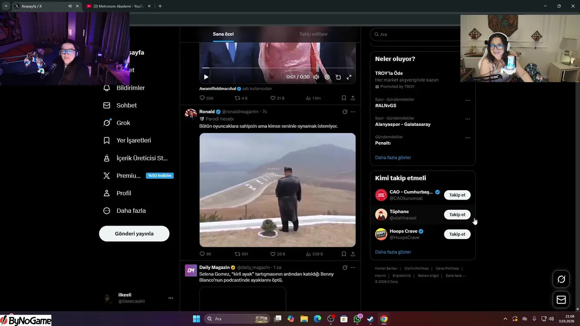Screen dimensions: 580x326
Task: Open floating Grok button
Action: pos(561,279)
